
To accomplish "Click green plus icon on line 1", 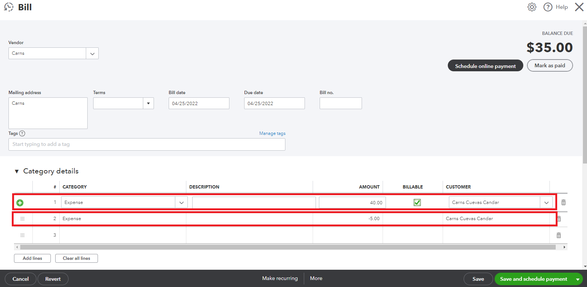I will (20, 202).
